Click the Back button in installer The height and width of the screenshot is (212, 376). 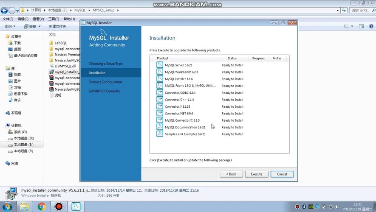[231, 174]
